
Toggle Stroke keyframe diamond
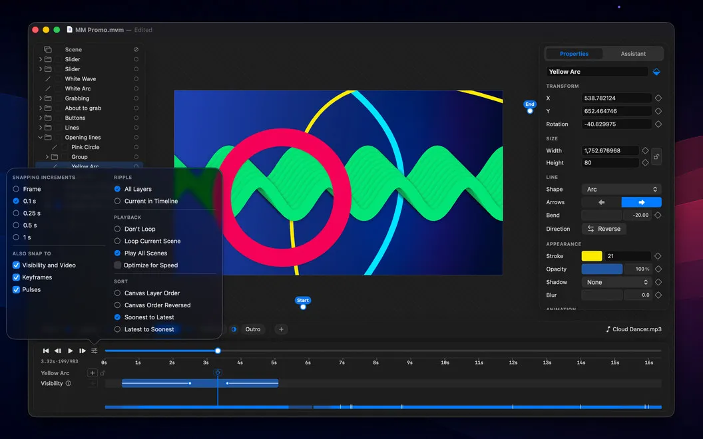[658, 256]
